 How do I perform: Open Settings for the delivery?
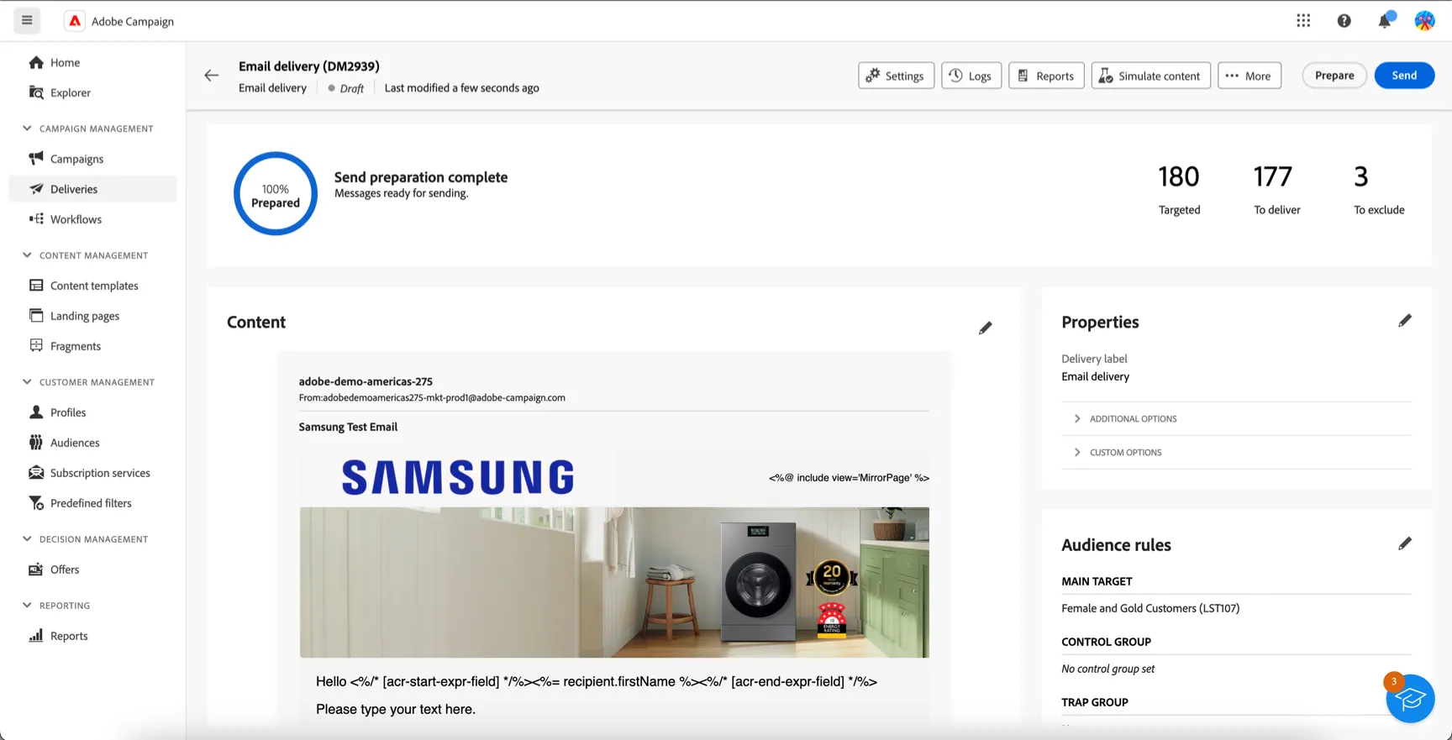(x=896, y=76)
